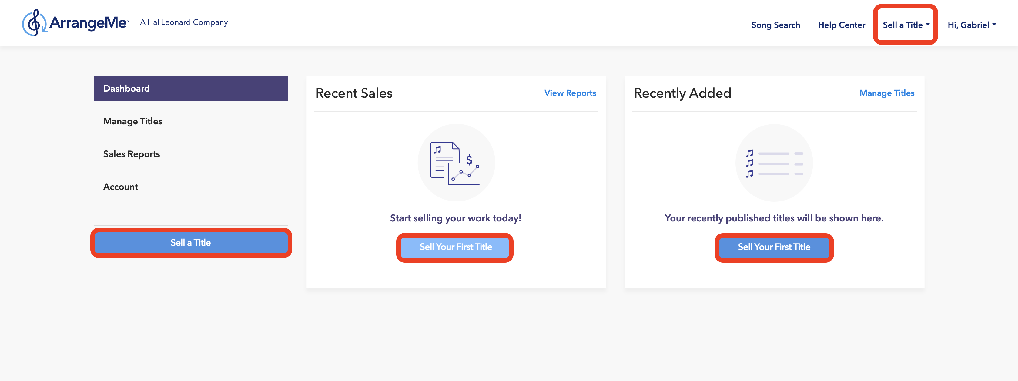The image size is (1018, 381).
Task: Click the sales document chart illustration
Action: click(456, 162)
